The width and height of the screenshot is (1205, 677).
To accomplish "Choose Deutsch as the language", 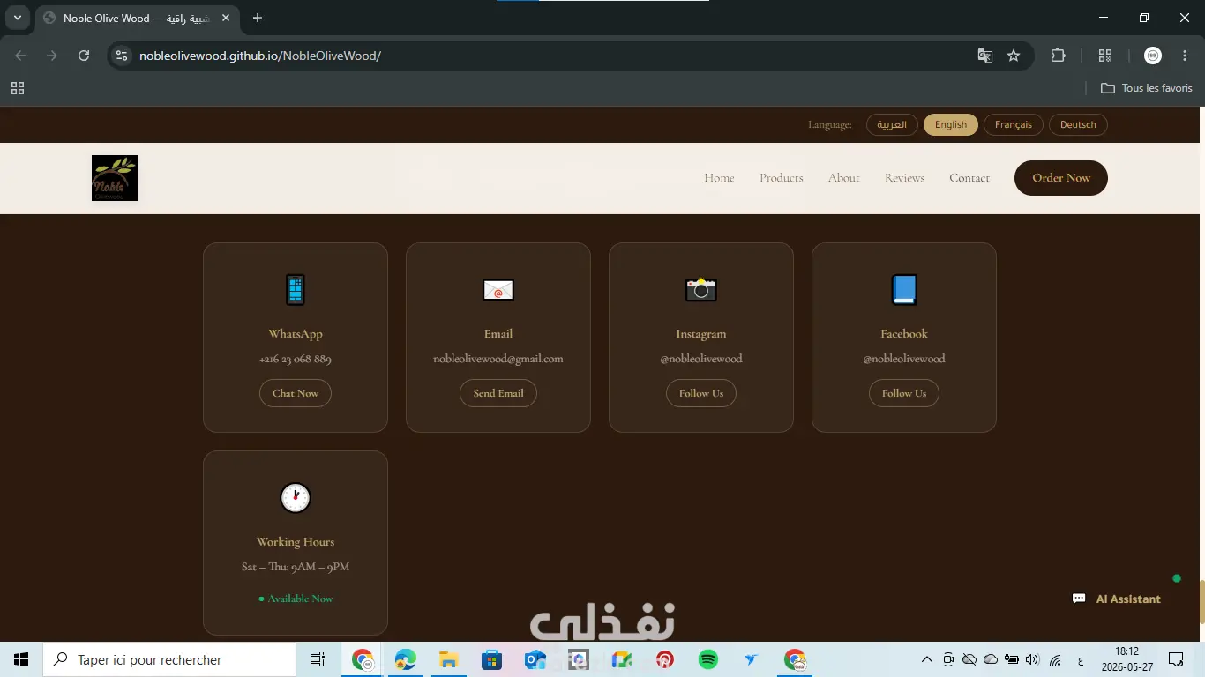I will point(1078,124).
